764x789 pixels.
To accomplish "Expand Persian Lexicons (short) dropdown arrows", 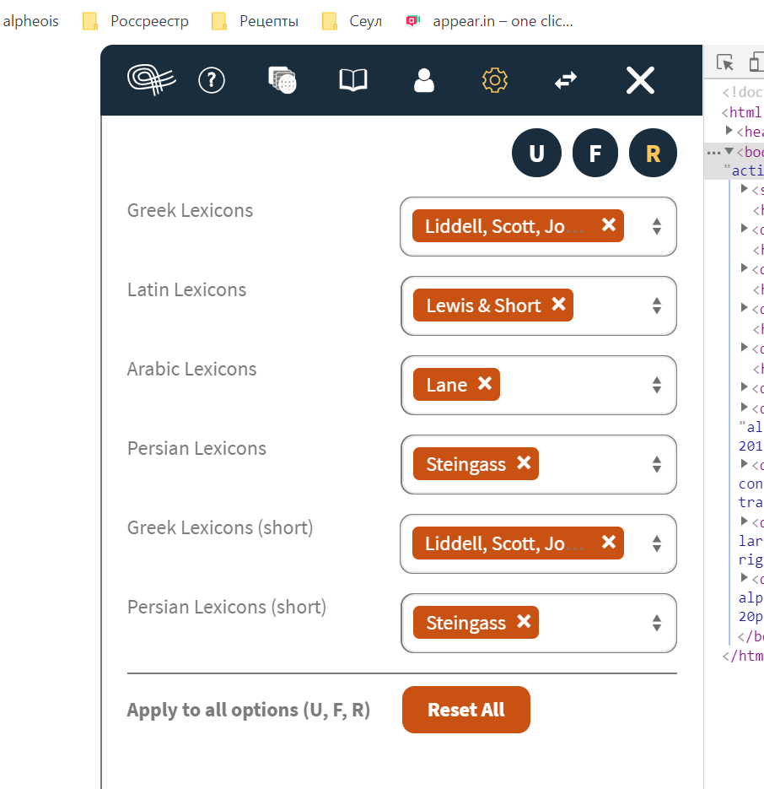I will click(x=656, y=624).
